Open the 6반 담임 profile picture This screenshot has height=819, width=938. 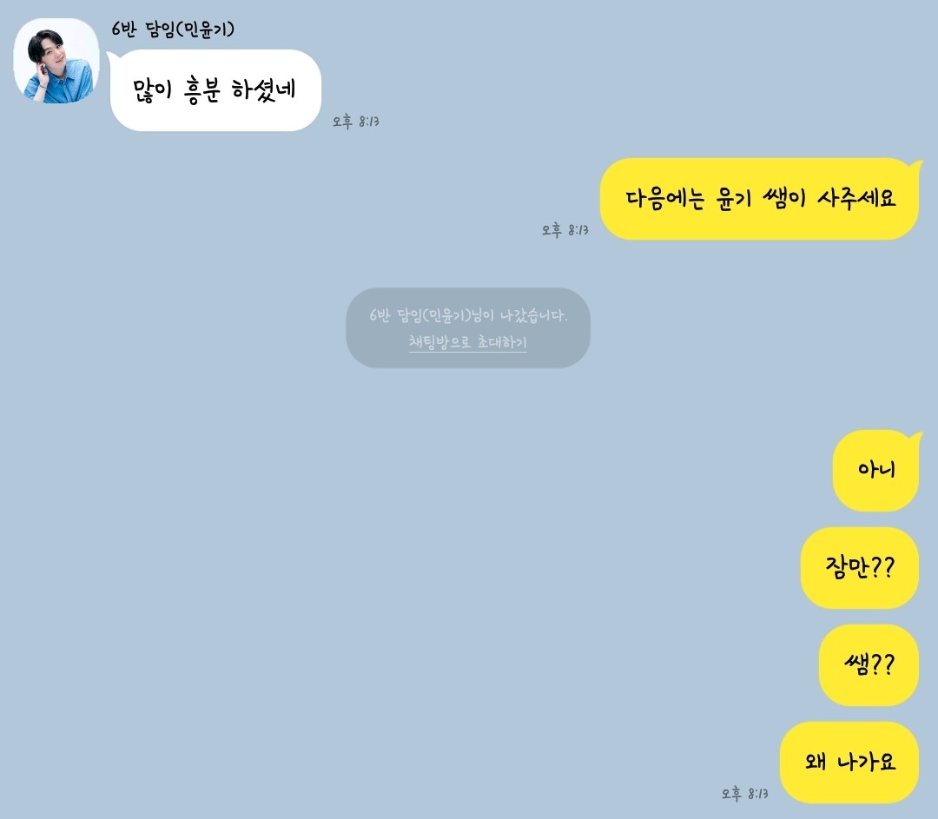[x=56, y=61]
